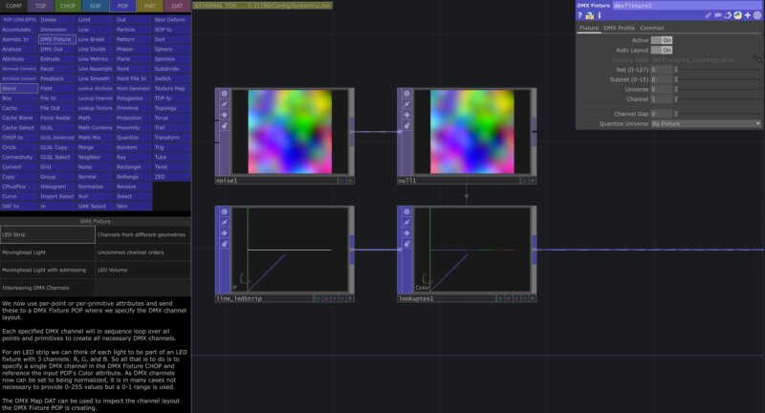Screen dimensions: 765x413
Task: Choose the DMX Out operator in palette
Action: [56, 49]
